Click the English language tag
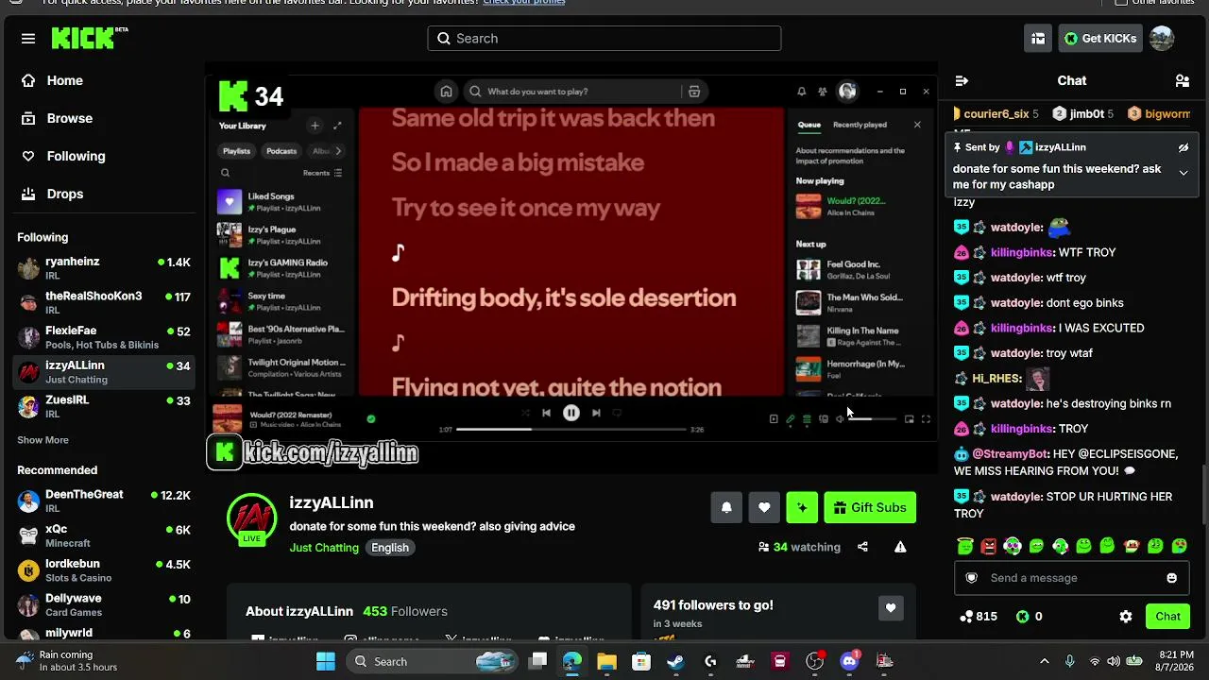The width and height of the screenshot is (1209, 680). (390, 548)
